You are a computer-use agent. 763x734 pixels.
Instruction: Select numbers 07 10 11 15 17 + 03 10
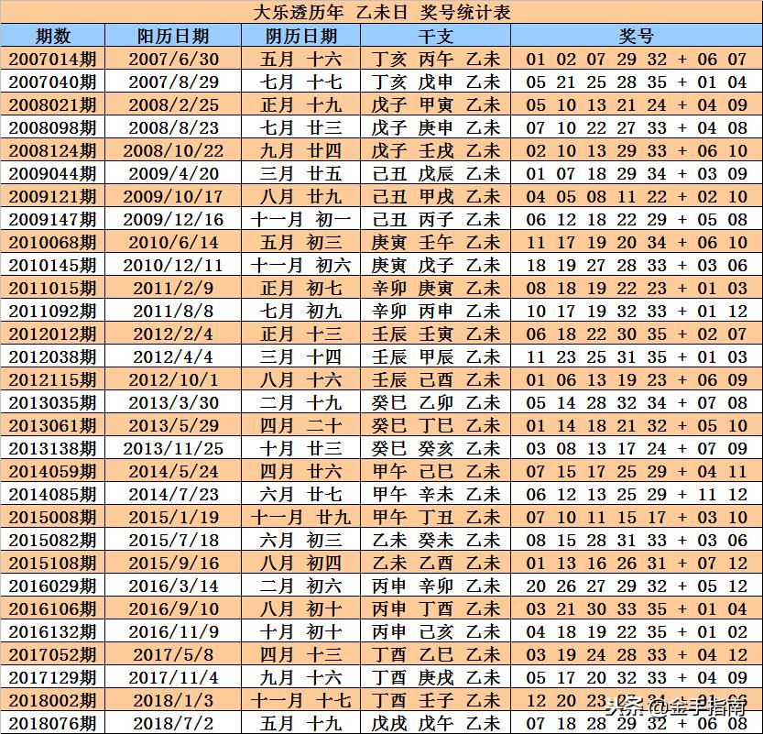637,517
